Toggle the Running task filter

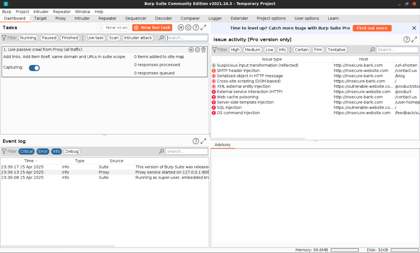click(x=28, y=38)
